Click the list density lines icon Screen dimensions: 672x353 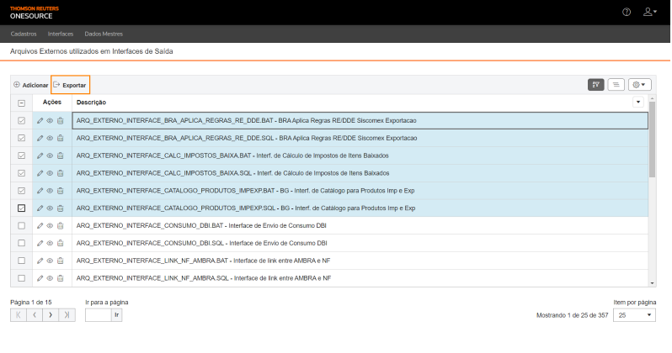[616, 85]
